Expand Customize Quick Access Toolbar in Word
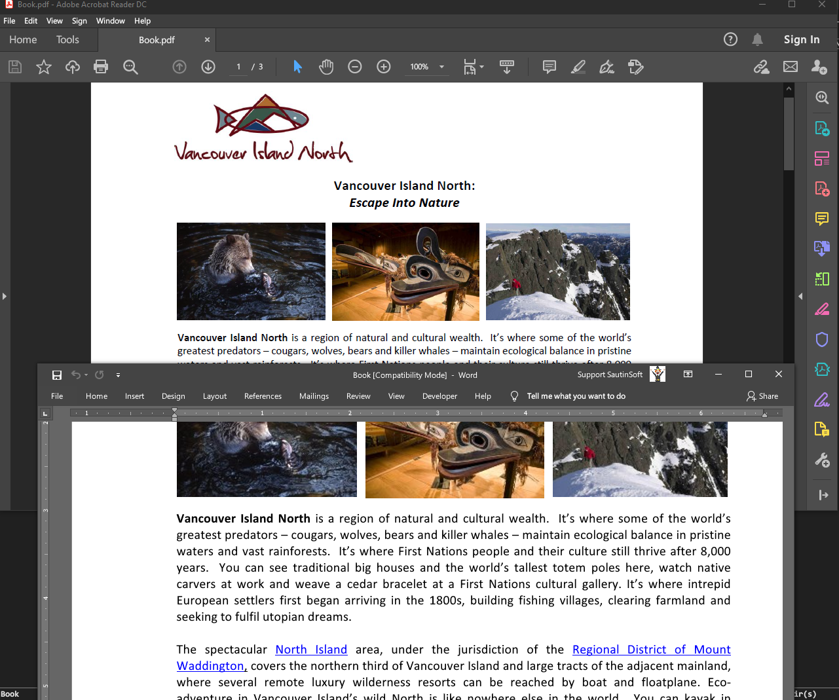The width and height of the screenshot is (839, 700). pos(118,375)
